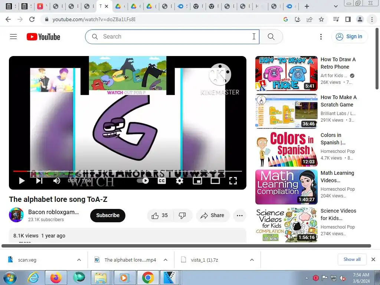The image size is (380, 285).
Task: Open Chrome profile icon
Action: 360,19
